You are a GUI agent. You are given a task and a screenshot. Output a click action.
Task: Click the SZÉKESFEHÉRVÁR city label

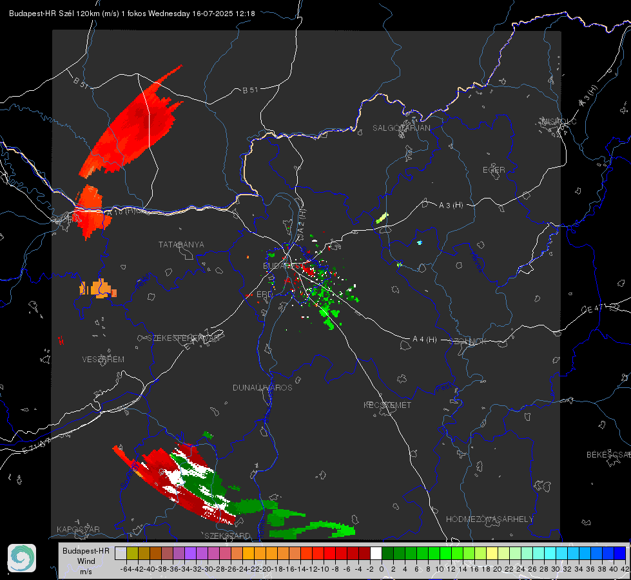pyautogui.click(x=183, y=338)
